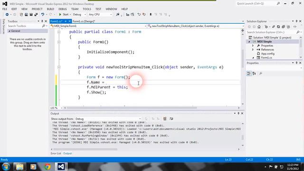Toggle word wrap in Output panel
This screenshot has width=304, height=171.
(x=171, y=119)
